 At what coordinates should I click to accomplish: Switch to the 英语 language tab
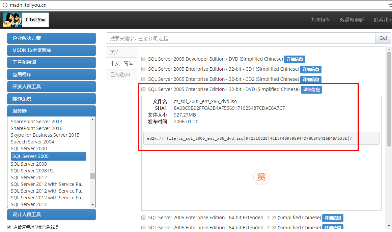[121, 52]
